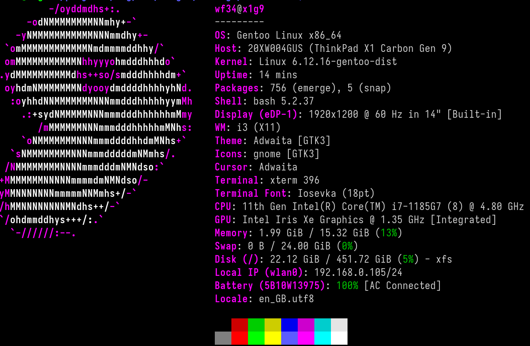Click the dark red palette swatch
The height and width of the screenshot is (346, 530).
239,325
